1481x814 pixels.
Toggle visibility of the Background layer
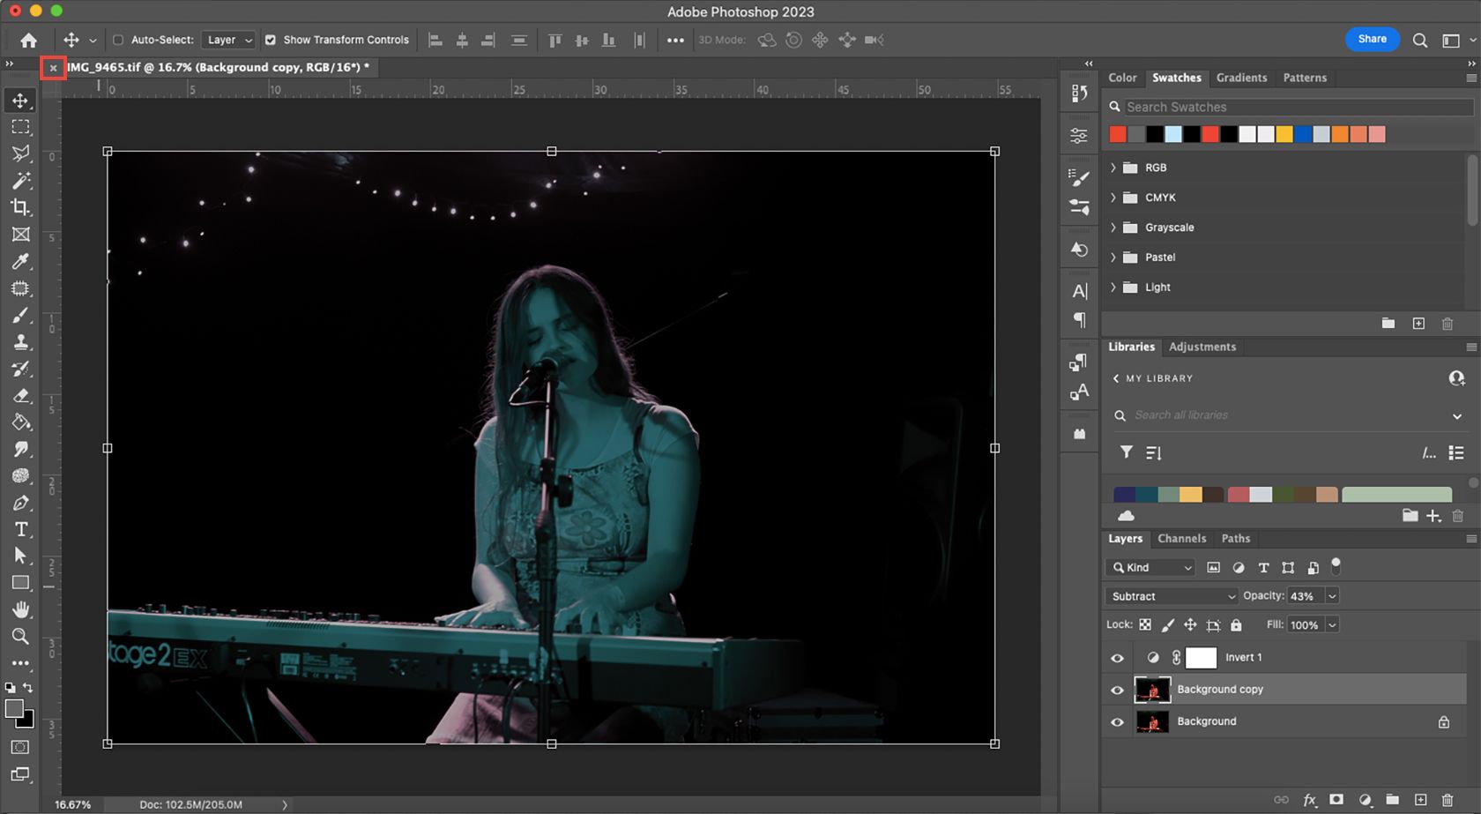(1117, 721)
